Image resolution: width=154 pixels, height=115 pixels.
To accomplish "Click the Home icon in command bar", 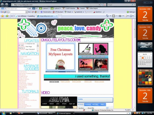I will [x=107, y=16].
